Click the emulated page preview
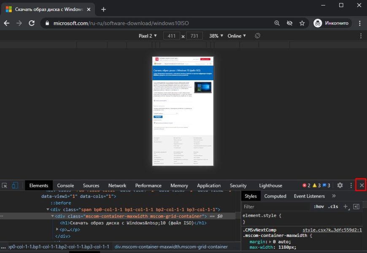The image size is (367, 253). pos(183,111)
